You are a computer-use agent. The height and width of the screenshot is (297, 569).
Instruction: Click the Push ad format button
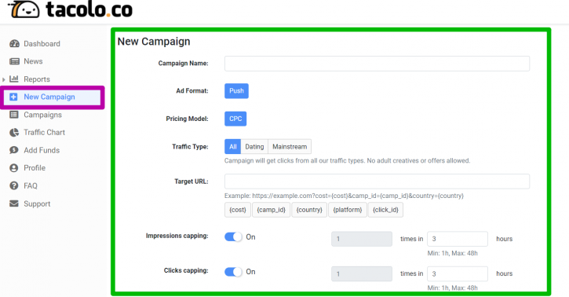click(x=236, y=91)
